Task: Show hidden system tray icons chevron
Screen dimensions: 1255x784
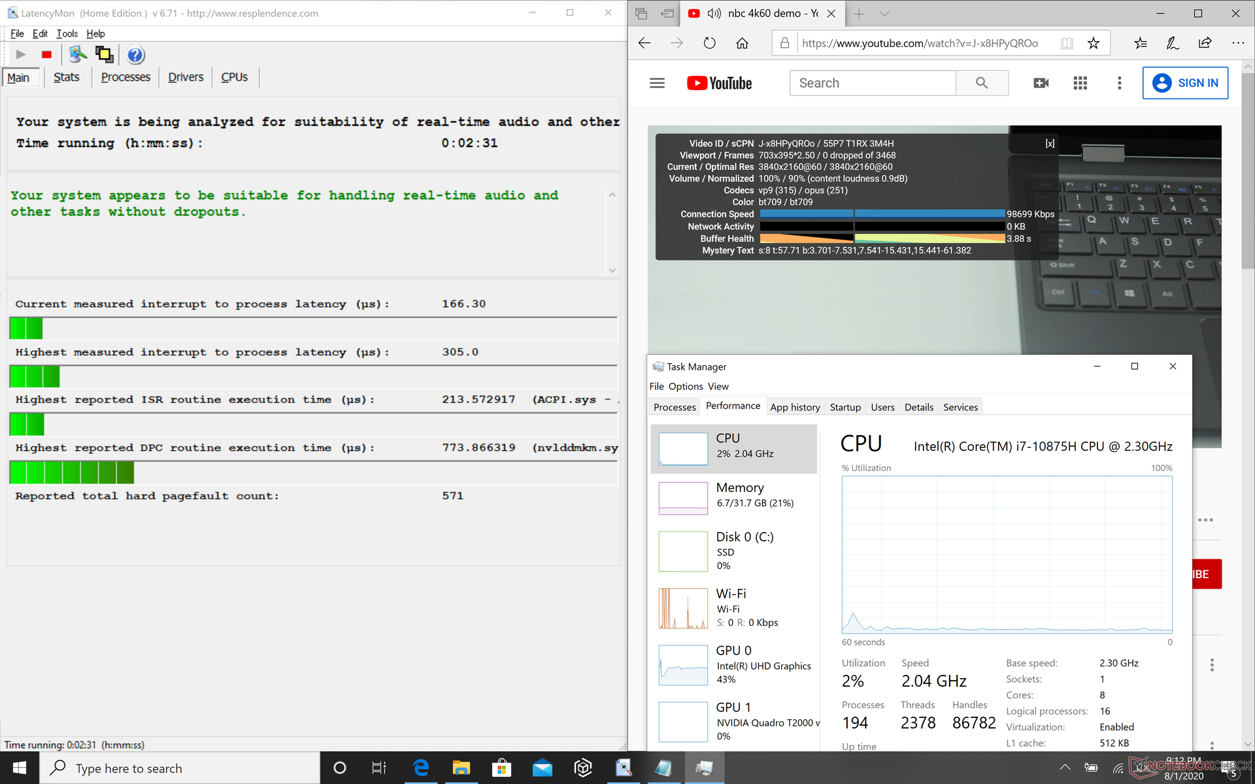Action: [x=1065, y=768]
